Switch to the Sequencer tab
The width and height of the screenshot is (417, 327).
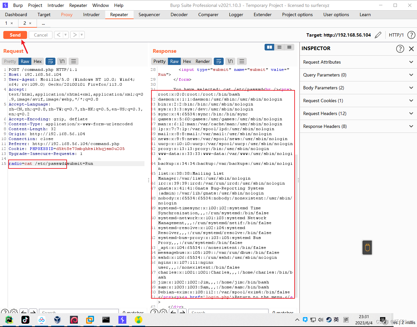149,15
